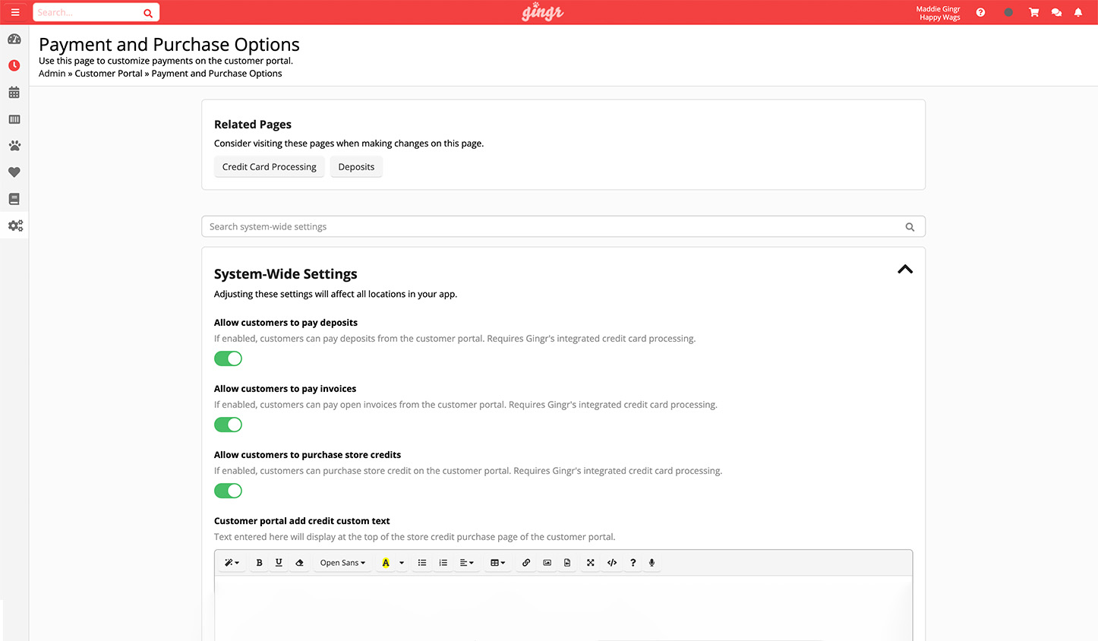Go to the Credit Card Processing page
1098x641 pixels.
click(269, 167)
